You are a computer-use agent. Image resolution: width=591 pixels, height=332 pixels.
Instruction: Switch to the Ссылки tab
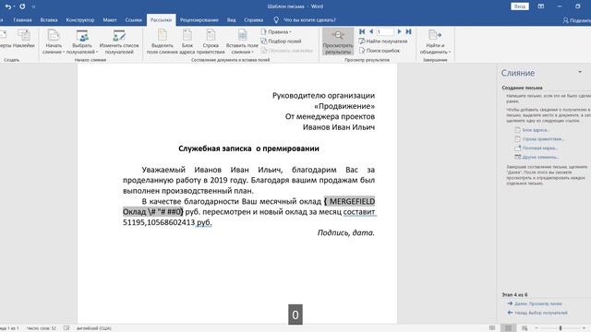click(x=133, y=20)
